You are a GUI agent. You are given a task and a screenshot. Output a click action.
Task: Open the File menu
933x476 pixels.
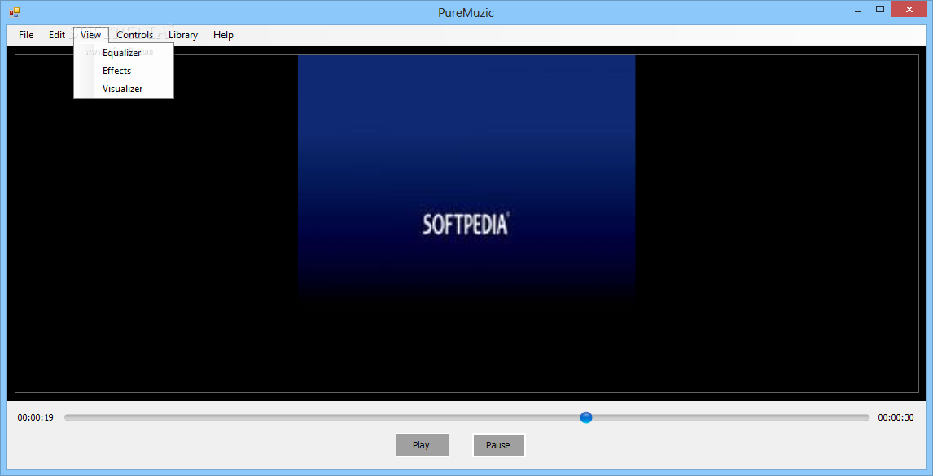[x=26, y=34]
